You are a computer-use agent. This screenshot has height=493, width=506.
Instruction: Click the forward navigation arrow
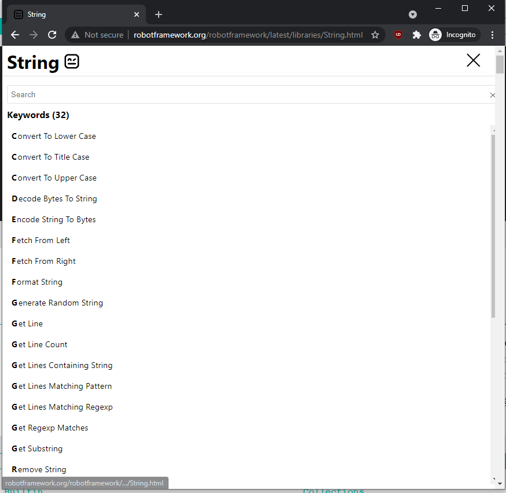coord(34,35)
